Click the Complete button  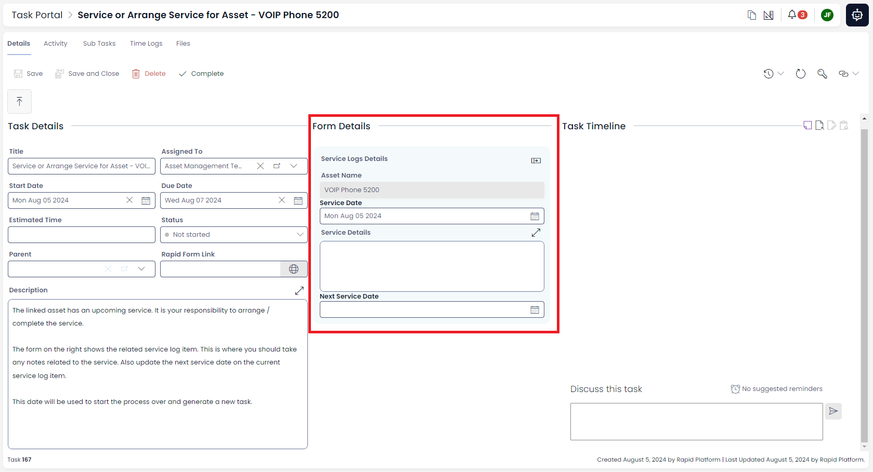pyautogui.click(x=201, y=73)
